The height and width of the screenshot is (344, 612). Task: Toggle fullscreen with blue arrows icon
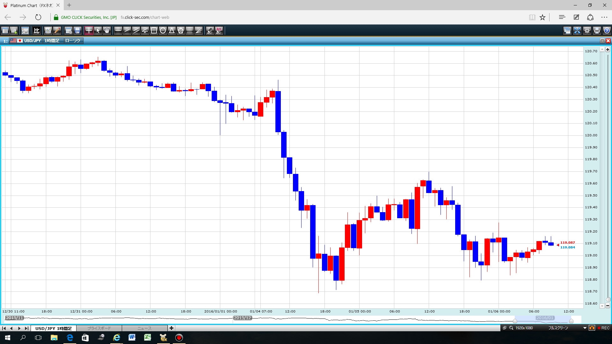(577, 31)
